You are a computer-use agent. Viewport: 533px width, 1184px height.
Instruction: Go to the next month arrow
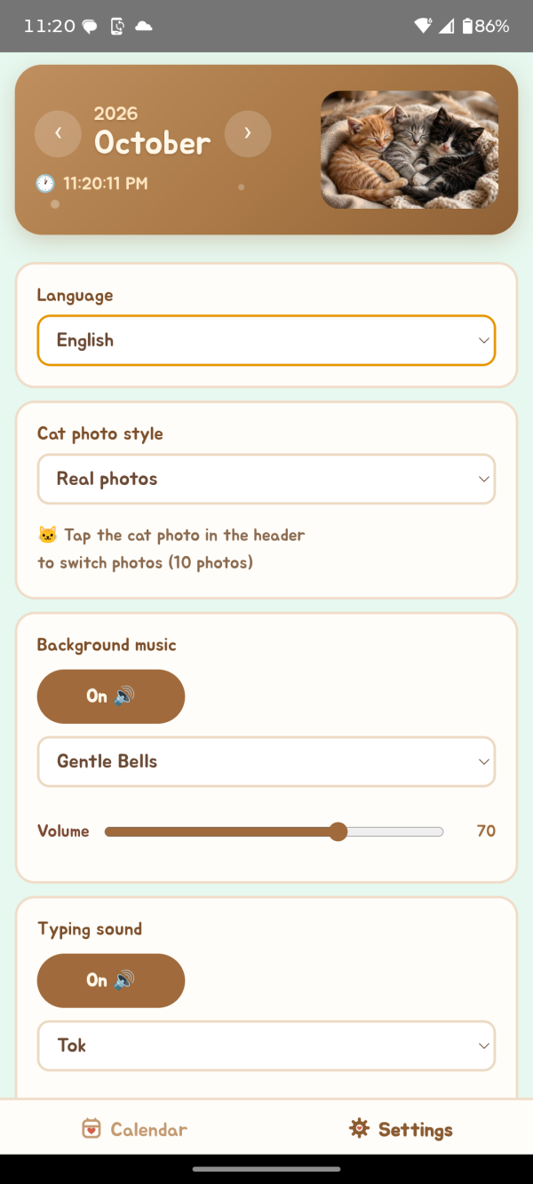click(248, 134)
